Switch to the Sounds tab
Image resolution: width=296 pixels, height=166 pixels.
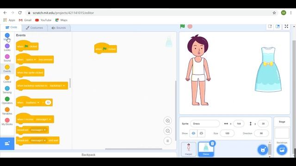[x=59, y=28]
